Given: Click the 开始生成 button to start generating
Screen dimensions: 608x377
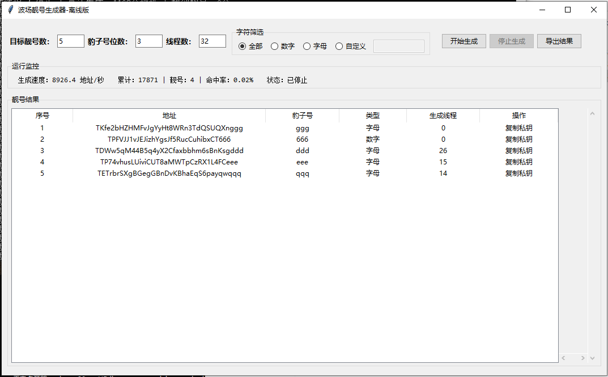Looking at the screenshot, I should click(x=464, y=41).
